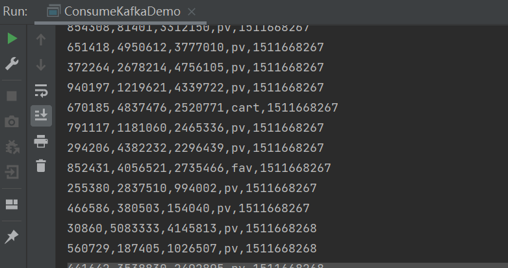Click the console line starting with 560729
Image resolution: width=508 pixels, height=268 pixels.
tap(191, 249)
